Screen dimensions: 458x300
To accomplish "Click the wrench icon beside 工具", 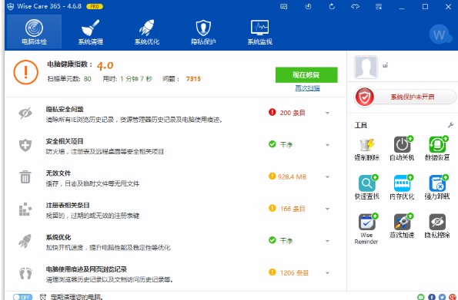I will pos(450,125).
